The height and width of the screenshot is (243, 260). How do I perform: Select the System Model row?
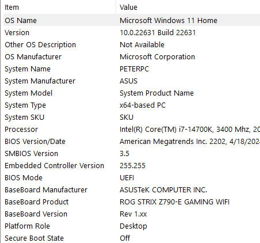point(132,93)
